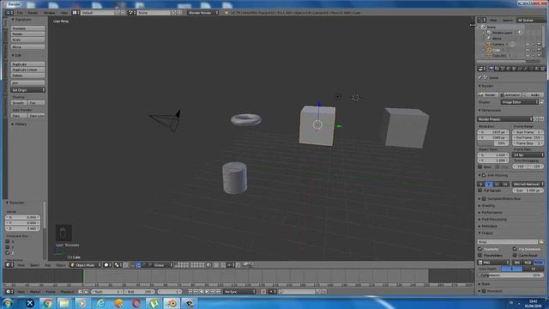Switch to Object properties tab icon
549x309 pixels.
(x=514, y=69)
